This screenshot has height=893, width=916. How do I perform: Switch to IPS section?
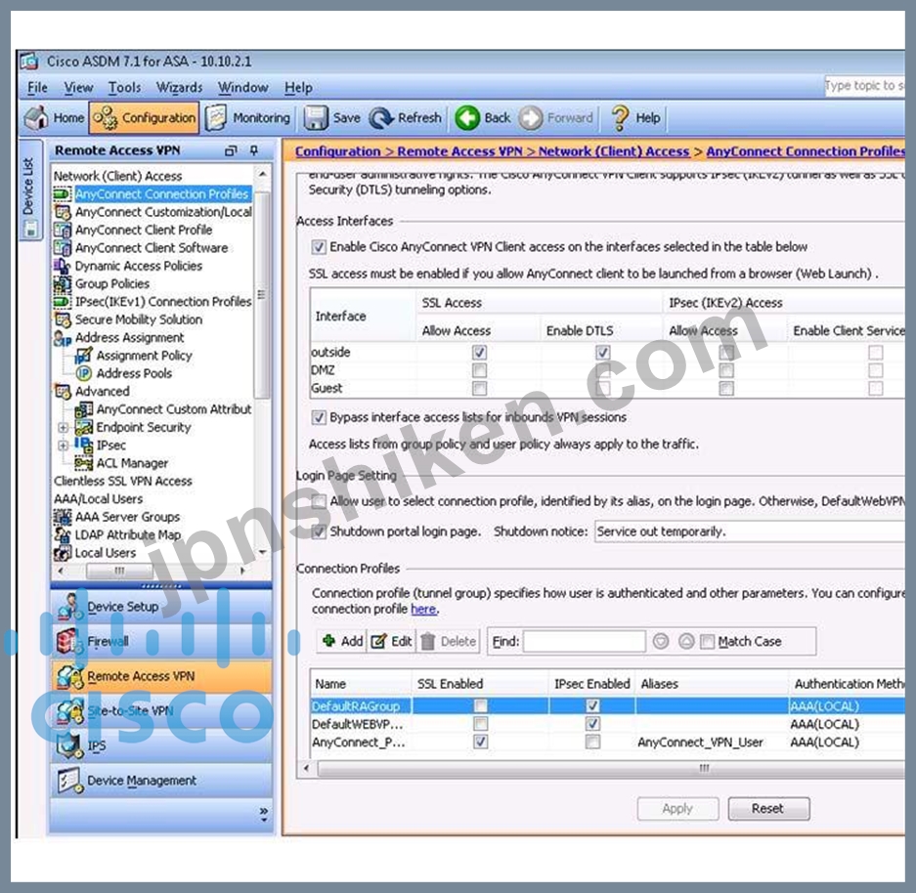(161, 745)
